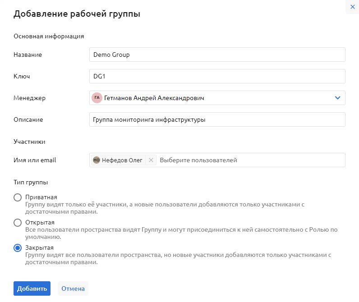This screenshot has height=302, width=359.
Task: Click the Ключ field containing DG1
Action: pos(217,76)
